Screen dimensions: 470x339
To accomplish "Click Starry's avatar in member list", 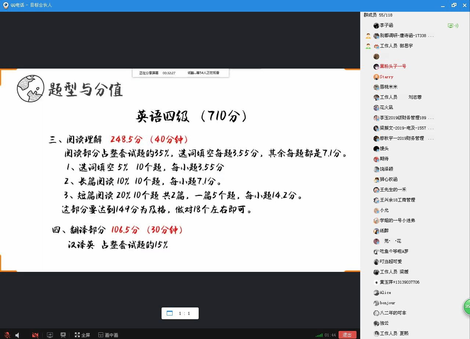I will [x=376, y=77].
